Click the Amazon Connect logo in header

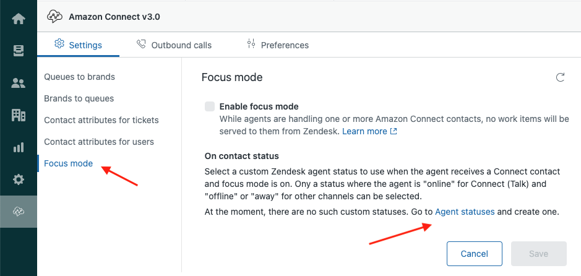click(54, 17)
